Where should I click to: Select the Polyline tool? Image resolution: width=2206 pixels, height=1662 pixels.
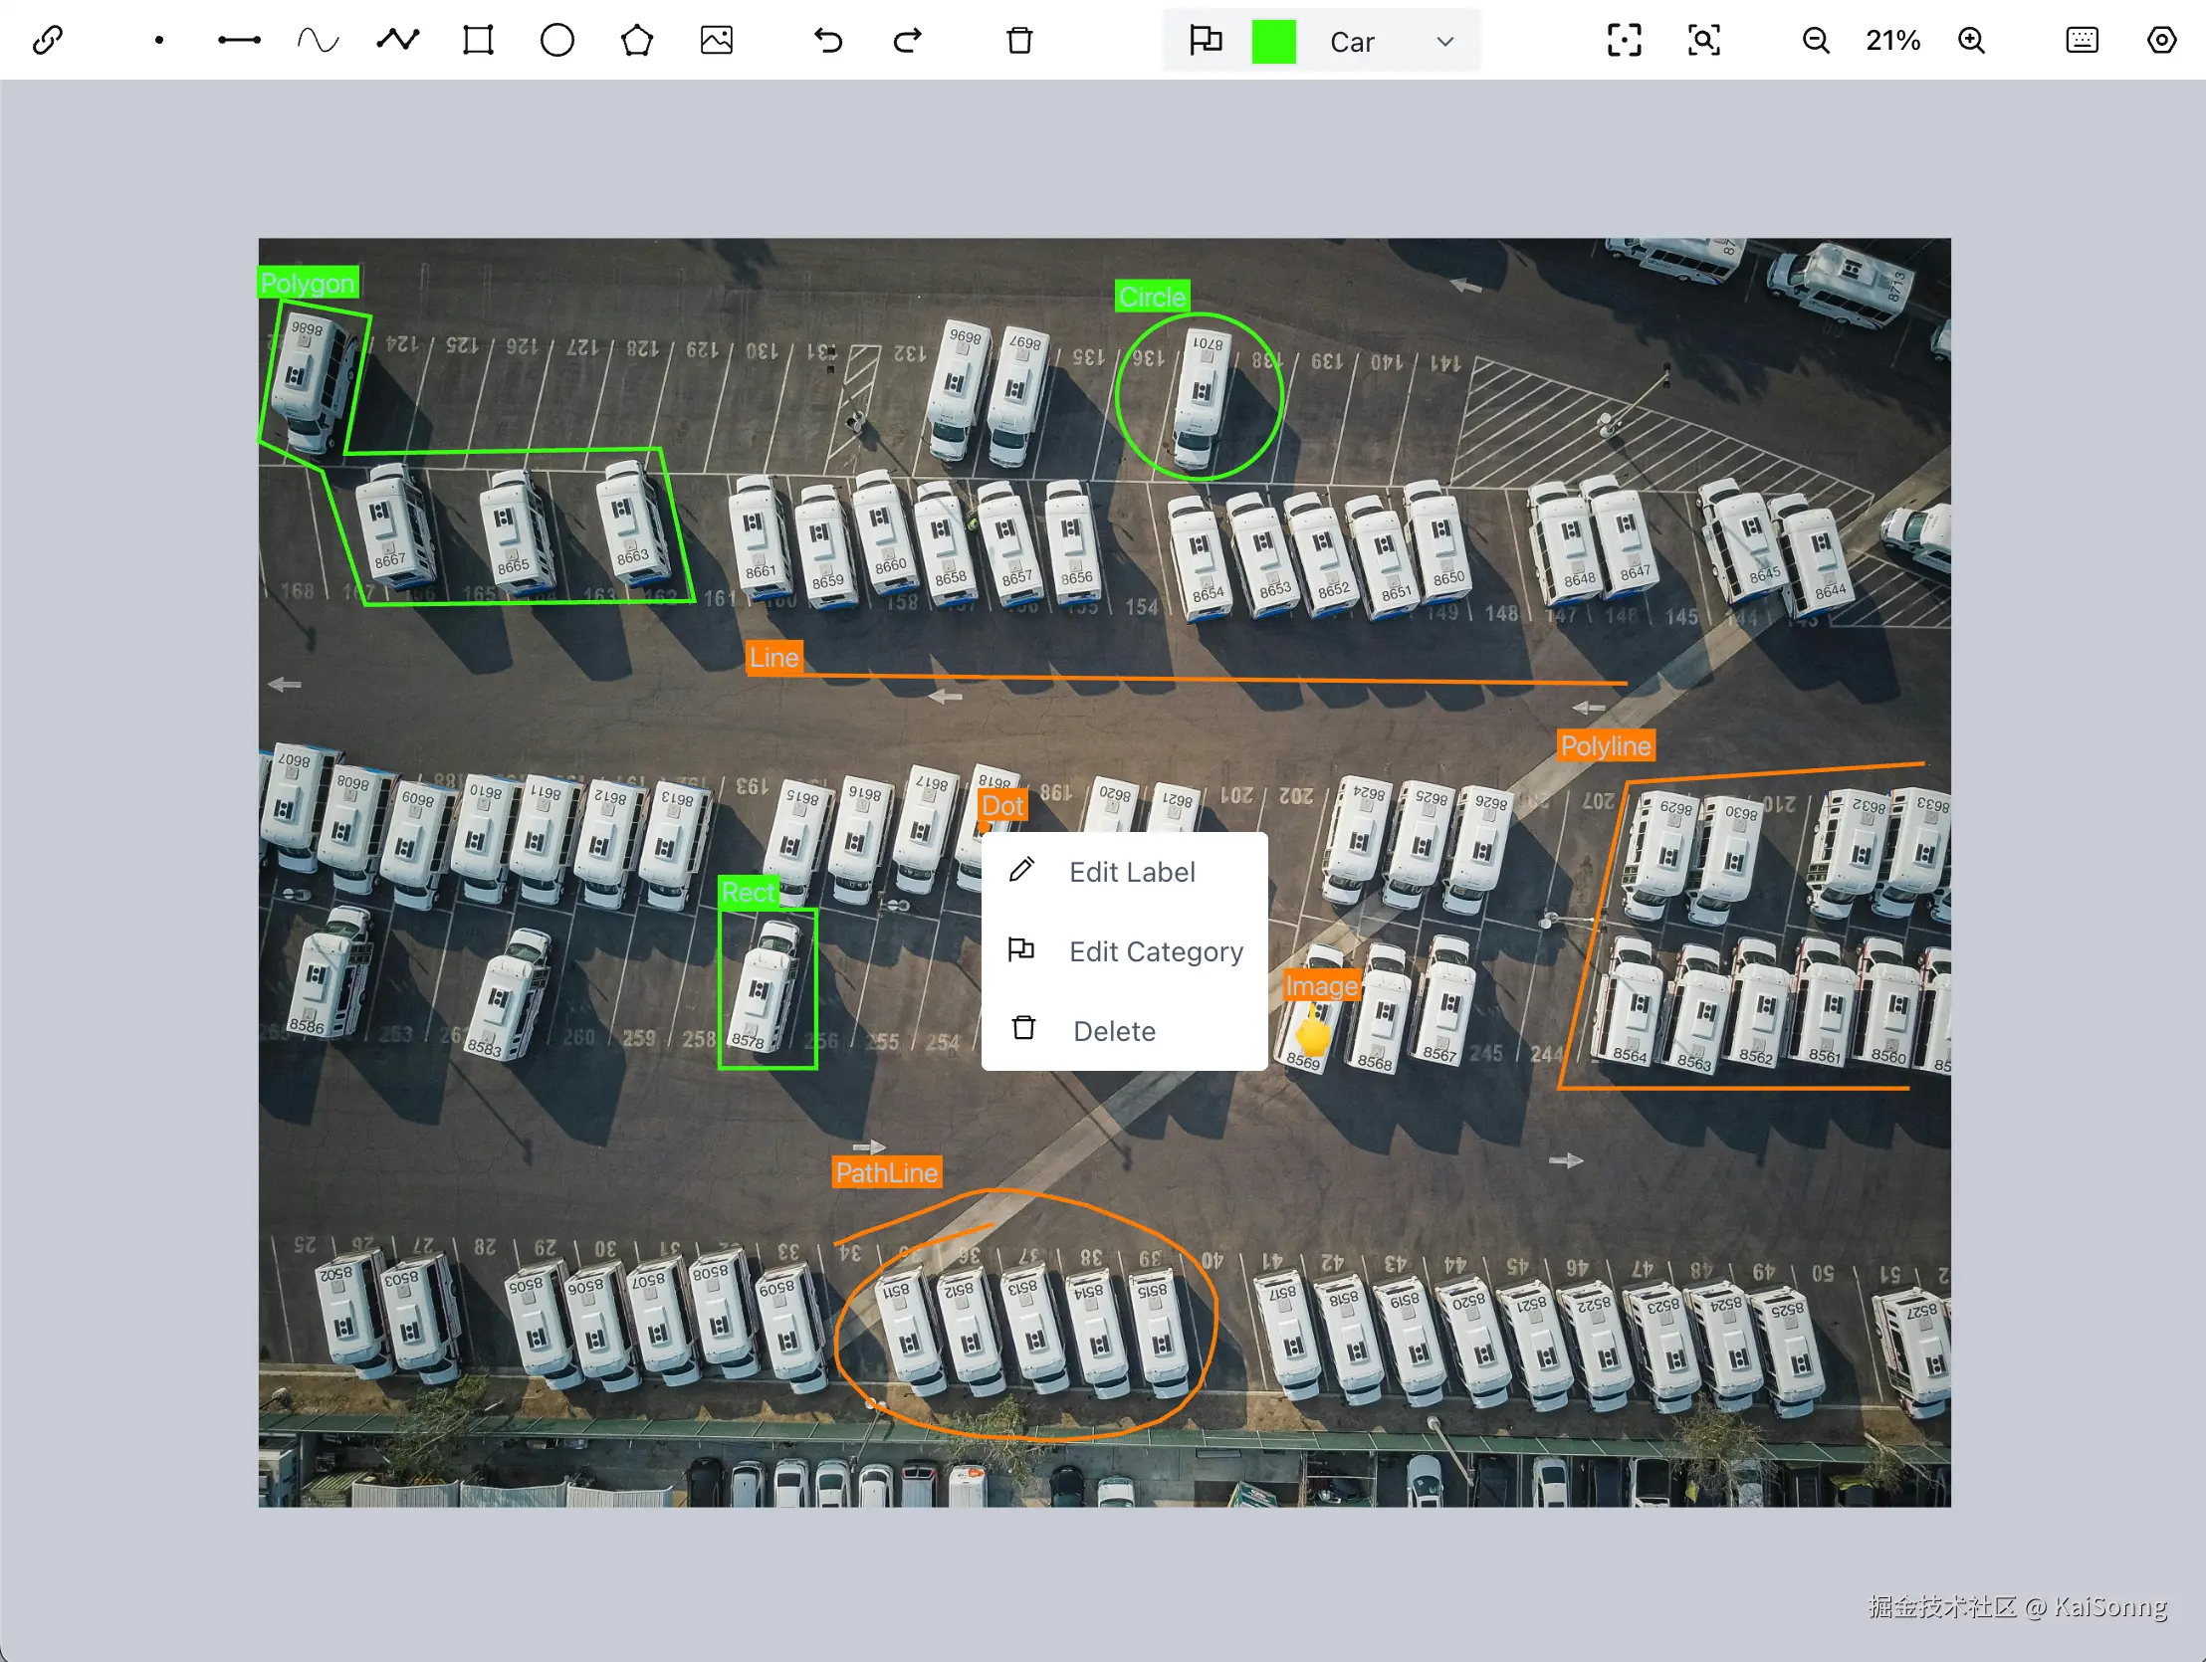[398, 41]
